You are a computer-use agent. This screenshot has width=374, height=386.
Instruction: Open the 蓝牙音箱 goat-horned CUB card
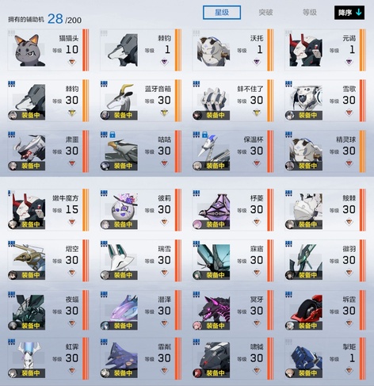(140, 101)
